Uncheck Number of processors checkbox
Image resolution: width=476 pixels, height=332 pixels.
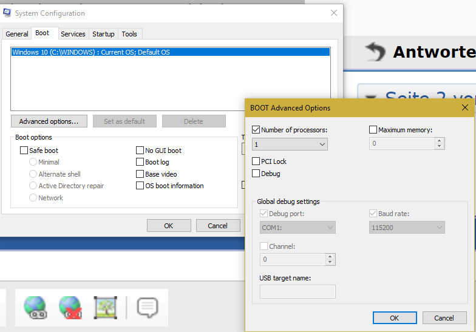pyautogui.click(x=256, y=130)
